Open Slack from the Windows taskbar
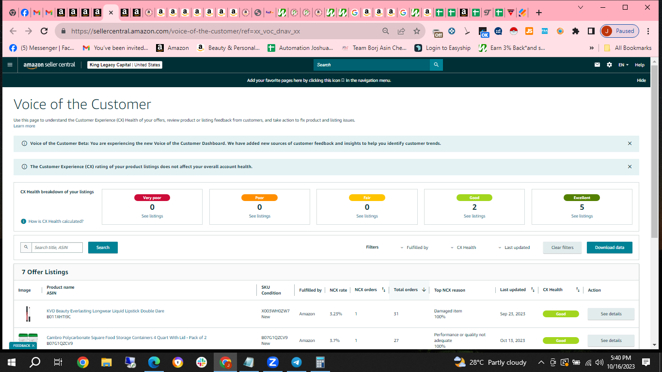The width and height of the screenshot is (662, 372). tap(201, 362)
